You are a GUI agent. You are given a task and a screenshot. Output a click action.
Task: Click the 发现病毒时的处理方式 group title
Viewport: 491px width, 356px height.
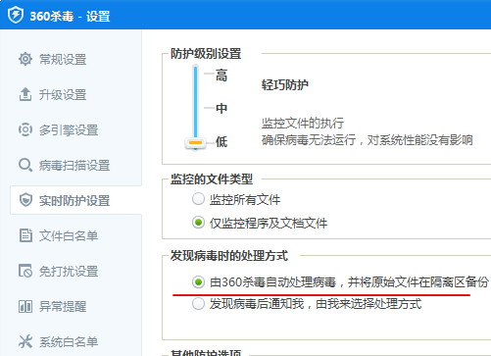tap(229, 255)
